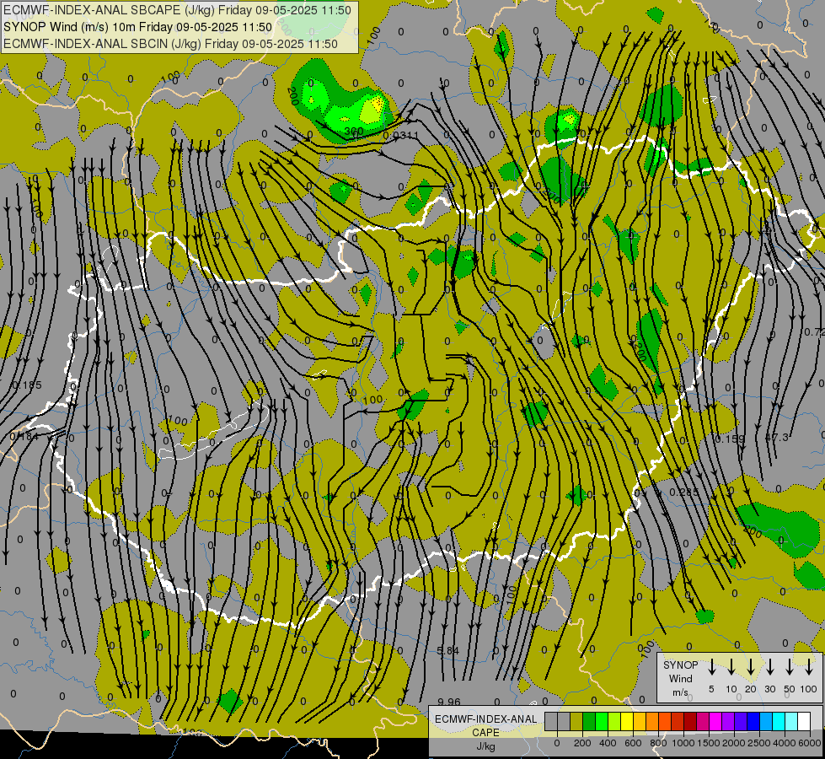This screenshot has width=825, height=759.
Task: Pick the white swatch ending at 6000
Action: coord(804,721)
